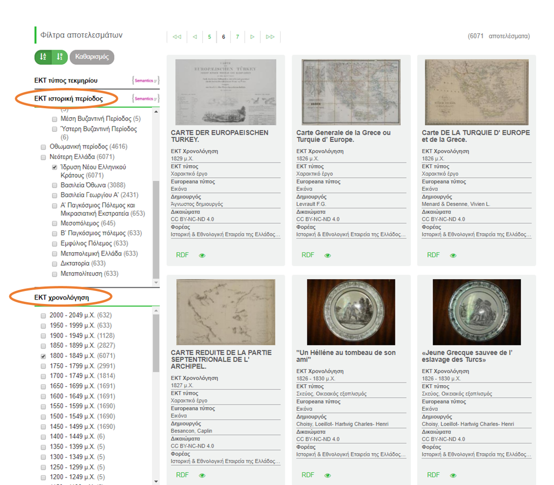Open Carte Generale de la Grece thumbnail

351,92
